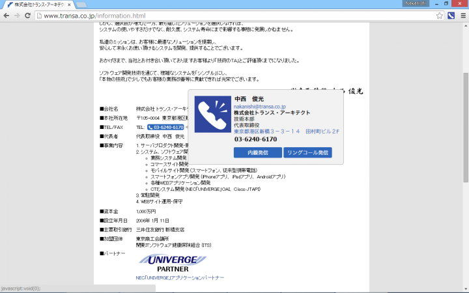The image size is (469, 293).
Task: Open a new tab with the blank tab button
Action: [81, 5]
